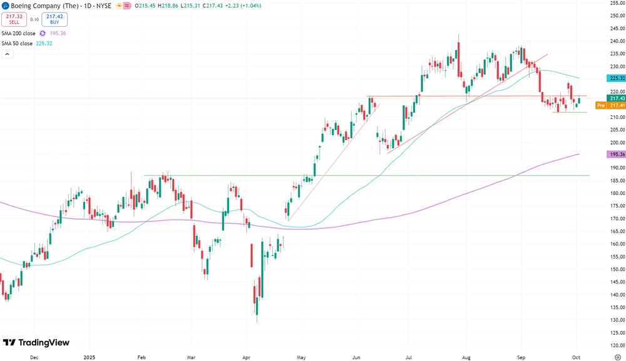This screenshot has width=626, height=361.
Task: Click the sunrise market status icon
Action: [x=119, y=6]
